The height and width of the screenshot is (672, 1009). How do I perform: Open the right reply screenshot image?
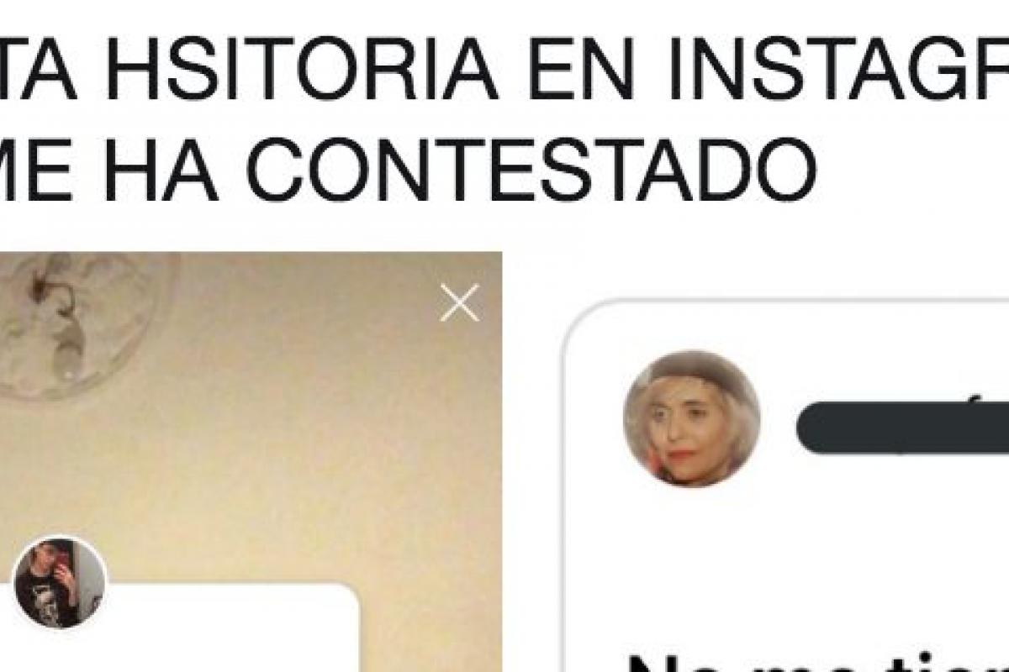(x=786, y=486)
